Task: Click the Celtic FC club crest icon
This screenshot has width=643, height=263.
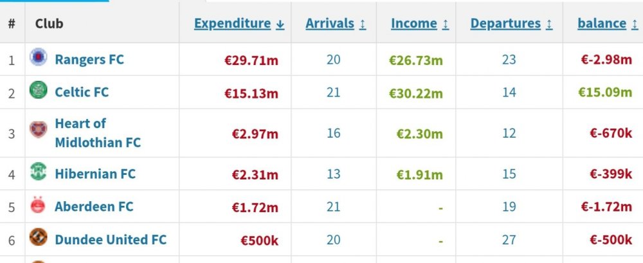Action: (39, 91)
